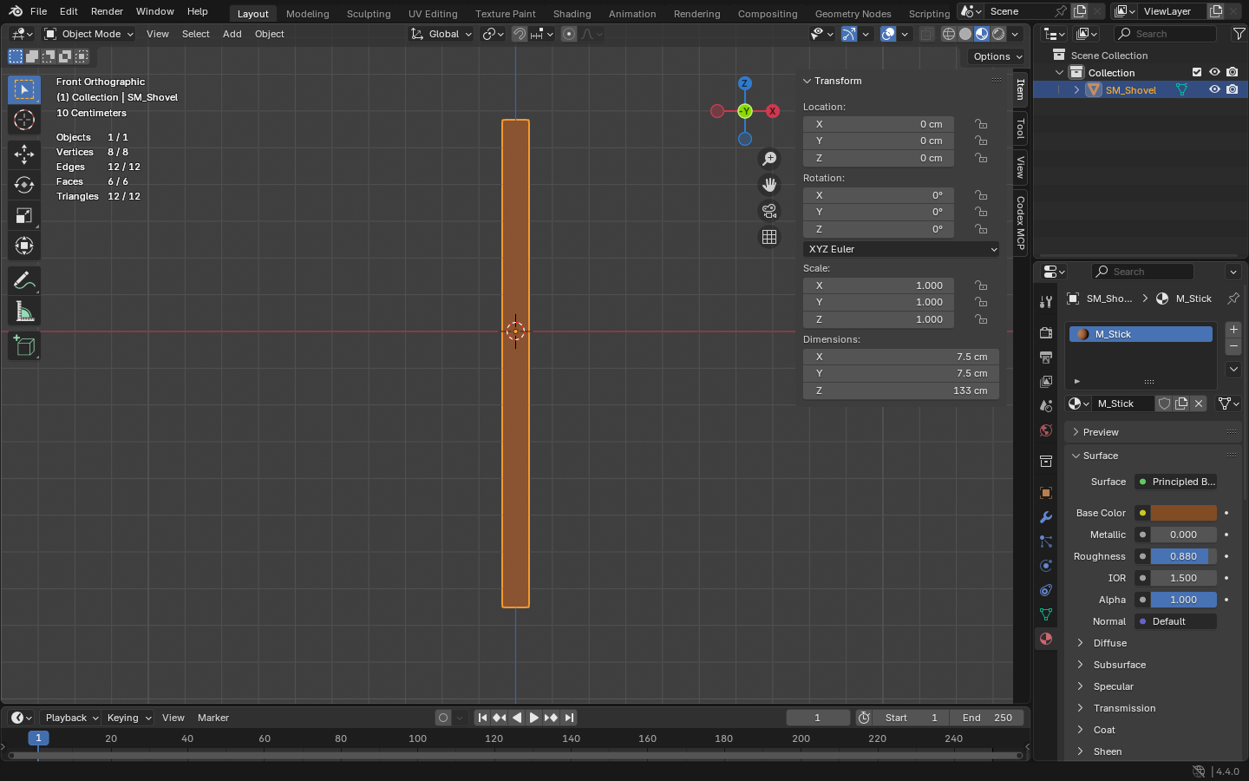Click the Base Color swatch
The width and height of the screenshot is (1249, 781).
(x=1183, y=513)
